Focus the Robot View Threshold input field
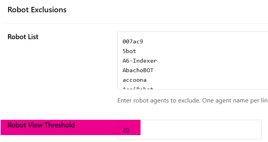The image size is (268, 142). tap(189, 130)
